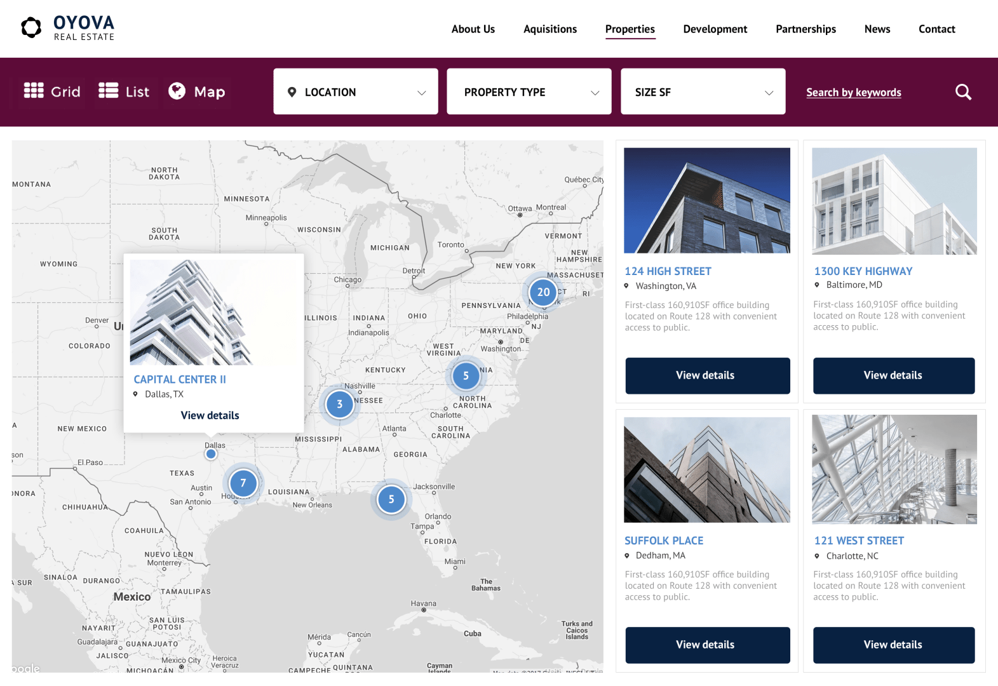Click the New Orleans label on the map
This screenshot has width=998, height=686.
312,505
